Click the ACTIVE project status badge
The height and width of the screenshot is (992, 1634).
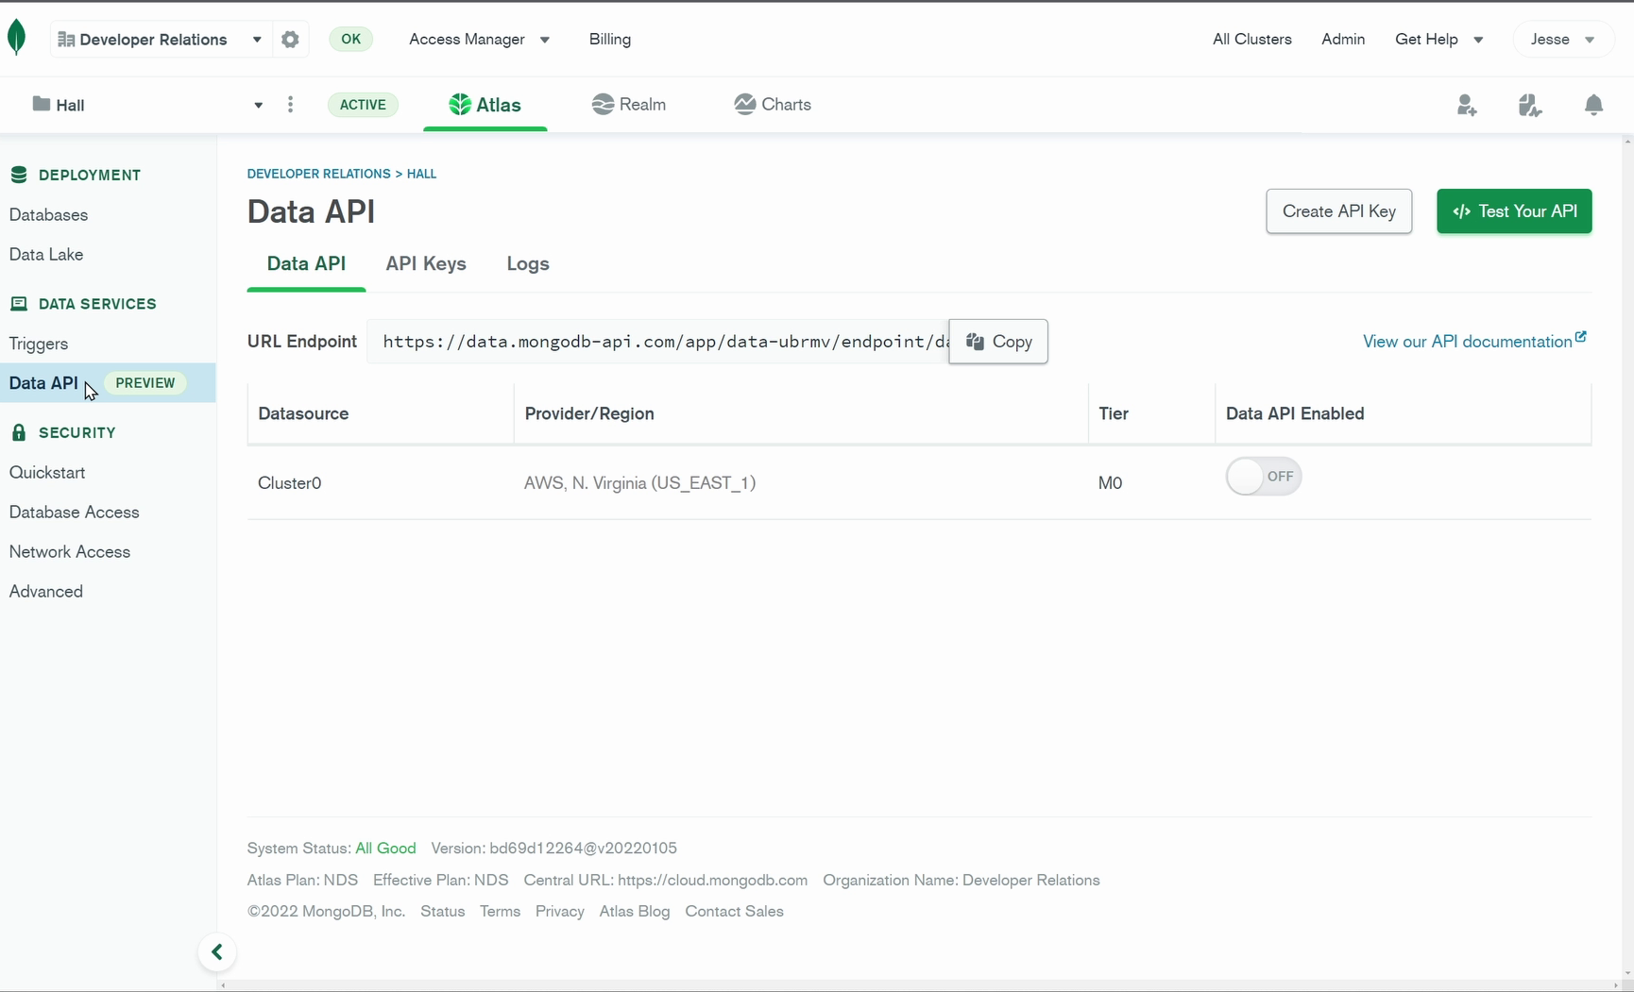pos(363,105)
